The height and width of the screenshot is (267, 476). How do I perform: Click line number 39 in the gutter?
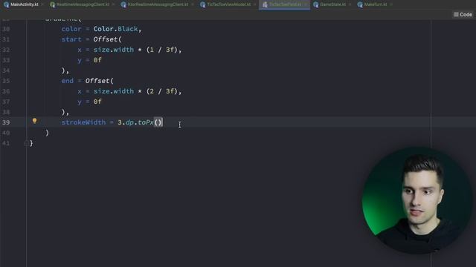tap(6, 122)
